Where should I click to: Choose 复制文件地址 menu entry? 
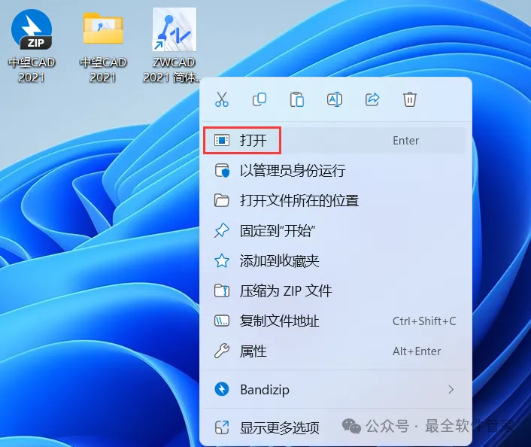335,321
